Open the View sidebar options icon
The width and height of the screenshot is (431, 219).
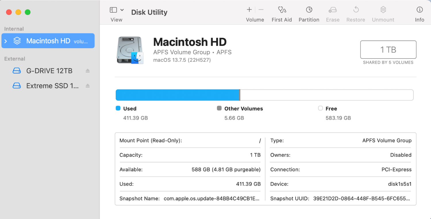coord(113,10)
